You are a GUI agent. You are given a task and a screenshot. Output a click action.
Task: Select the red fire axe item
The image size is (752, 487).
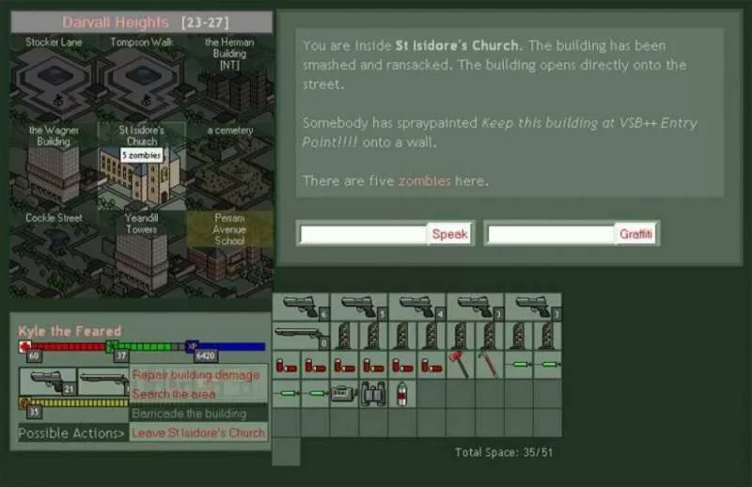460,365
